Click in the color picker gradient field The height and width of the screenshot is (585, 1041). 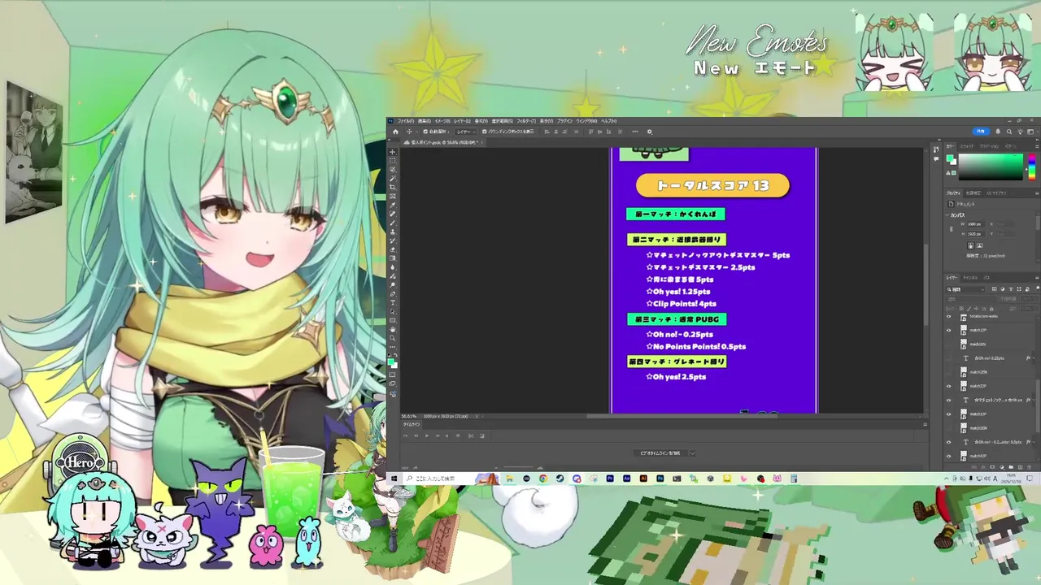(991, 167)
